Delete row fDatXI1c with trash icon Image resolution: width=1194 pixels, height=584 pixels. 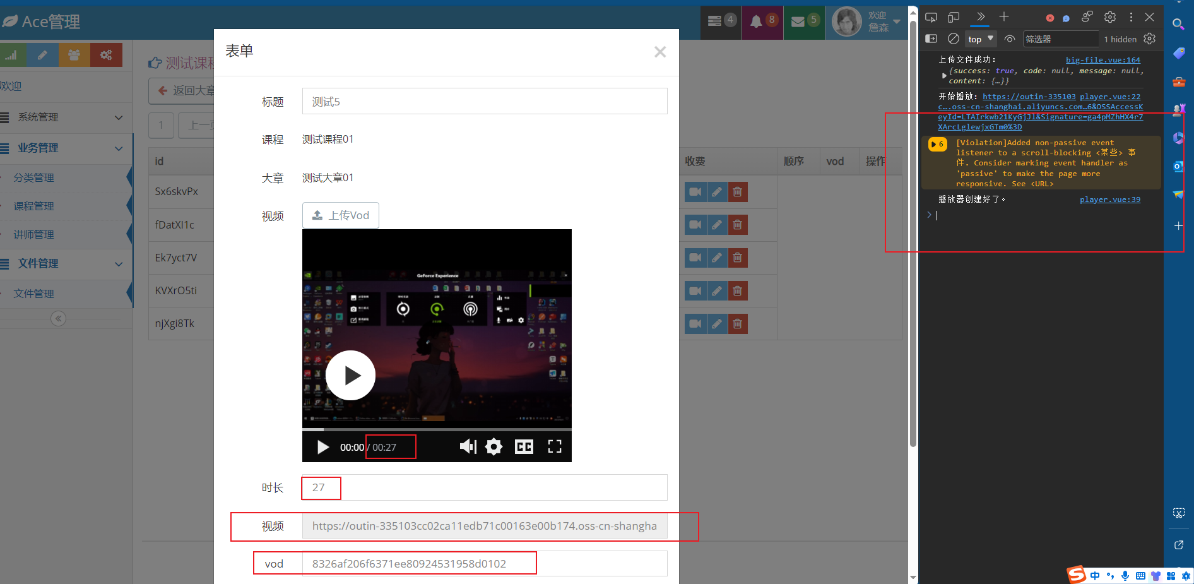(738, 225)
